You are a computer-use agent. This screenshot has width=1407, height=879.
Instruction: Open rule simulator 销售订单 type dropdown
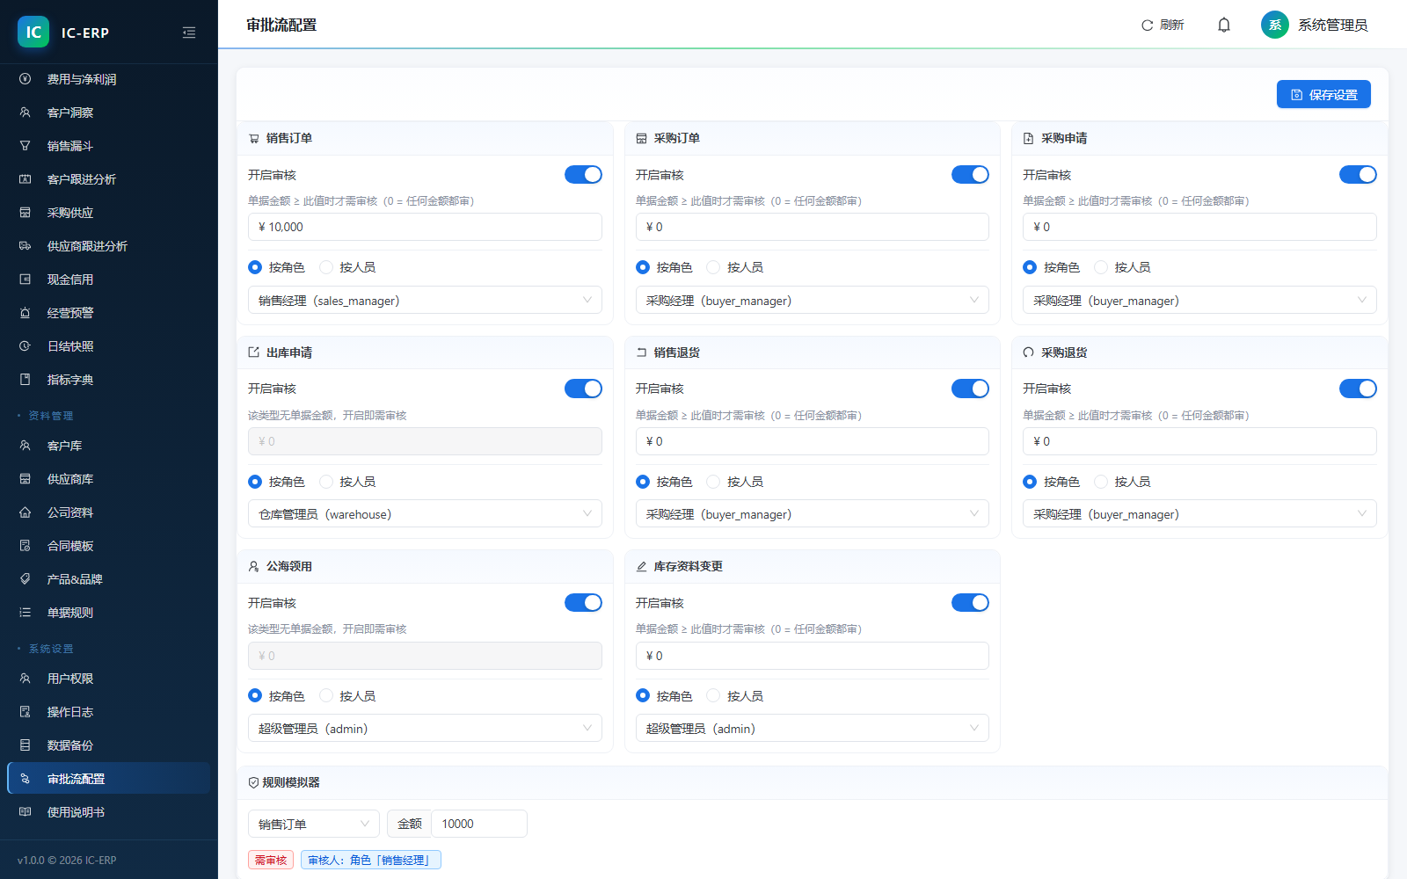coord(314,824)
